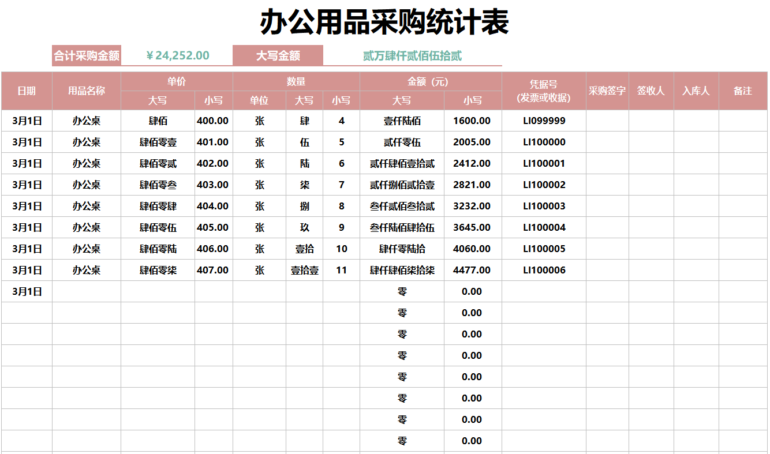Click the uppercase amount 贰仟零伍
770x454 pixels.
coord(402,142)
